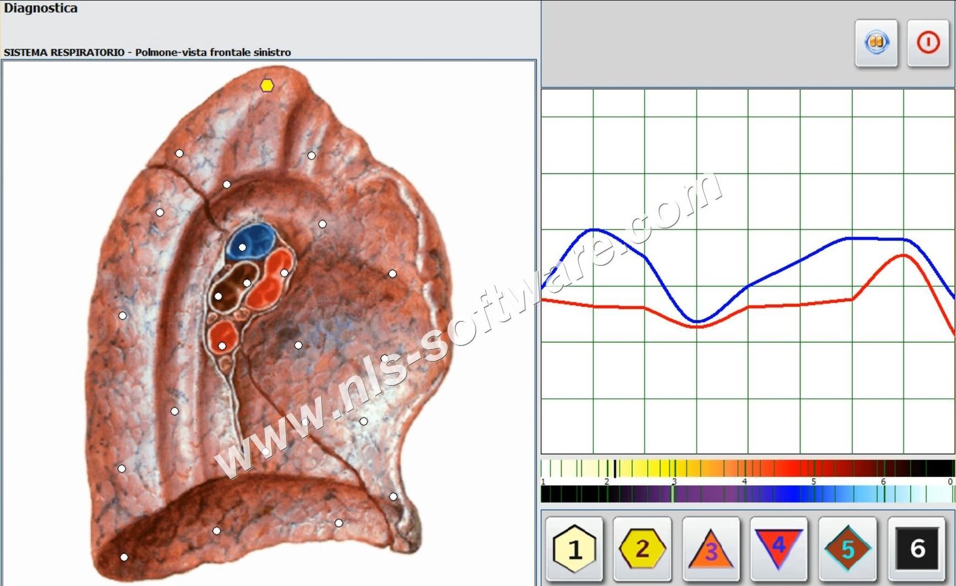Viewport: 956px width, 586px height.
Task: Click the red power exit button
Action: (x=928, y=43)
